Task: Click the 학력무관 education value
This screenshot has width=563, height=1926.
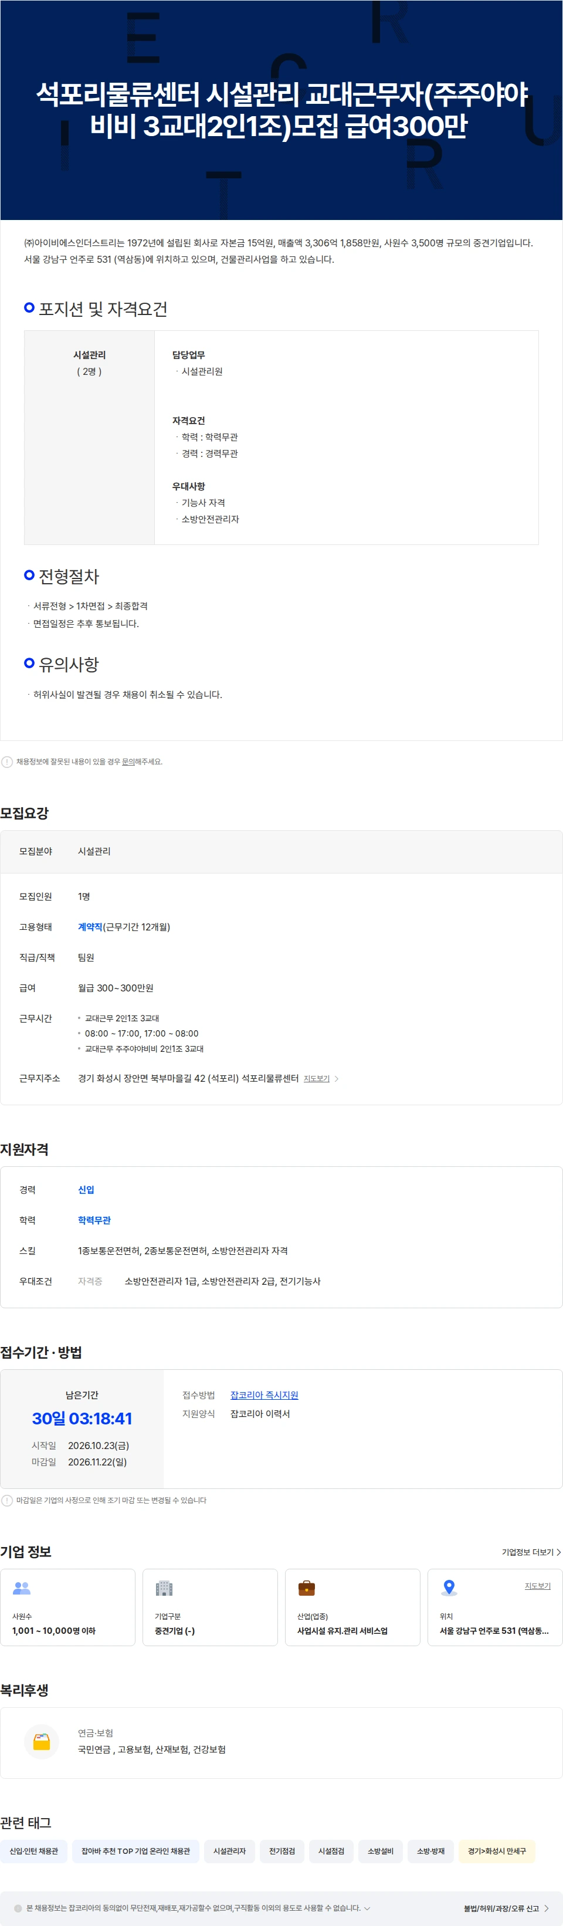Action: (94, 1220)
